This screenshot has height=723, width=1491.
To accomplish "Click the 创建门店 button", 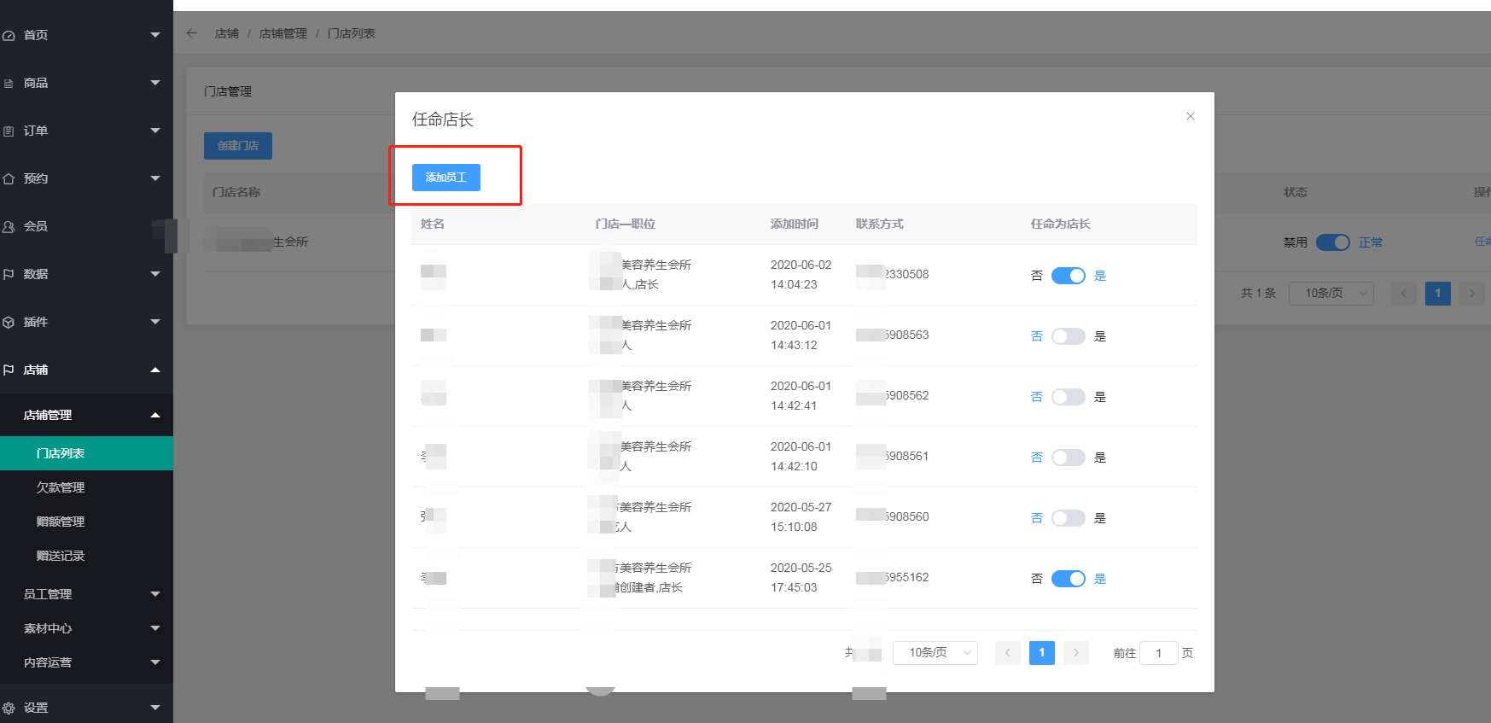I will point(237,146).
